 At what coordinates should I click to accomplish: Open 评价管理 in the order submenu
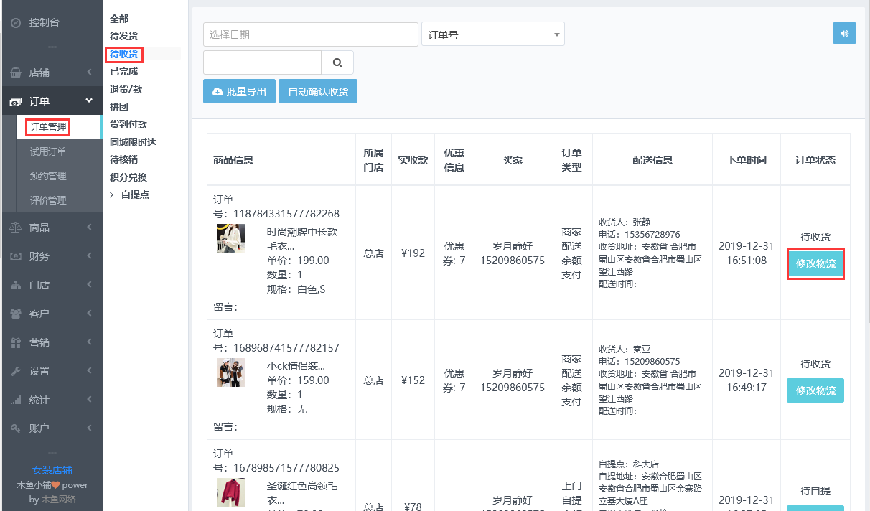point(48,200)
